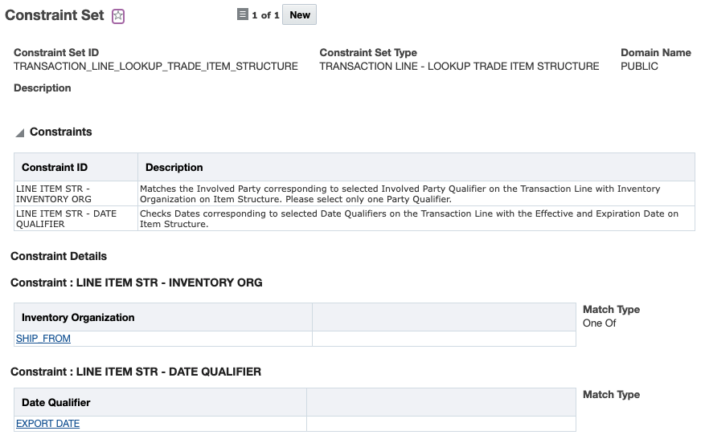Click the PUBLIC domain name value
701x439 pixels.
point(639,67)
